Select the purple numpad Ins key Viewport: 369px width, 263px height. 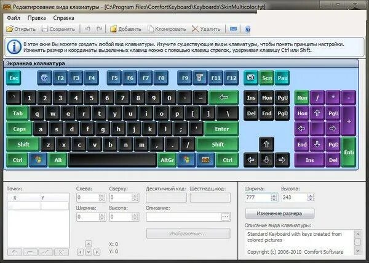click(309, 160)
